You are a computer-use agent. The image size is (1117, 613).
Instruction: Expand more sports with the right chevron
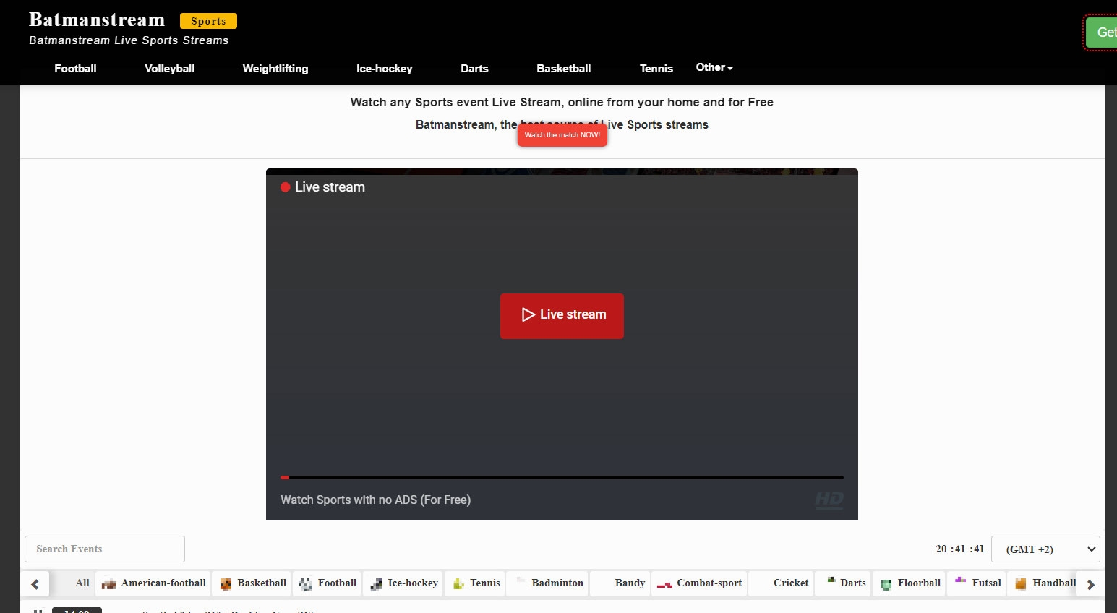click(1091, 583)
